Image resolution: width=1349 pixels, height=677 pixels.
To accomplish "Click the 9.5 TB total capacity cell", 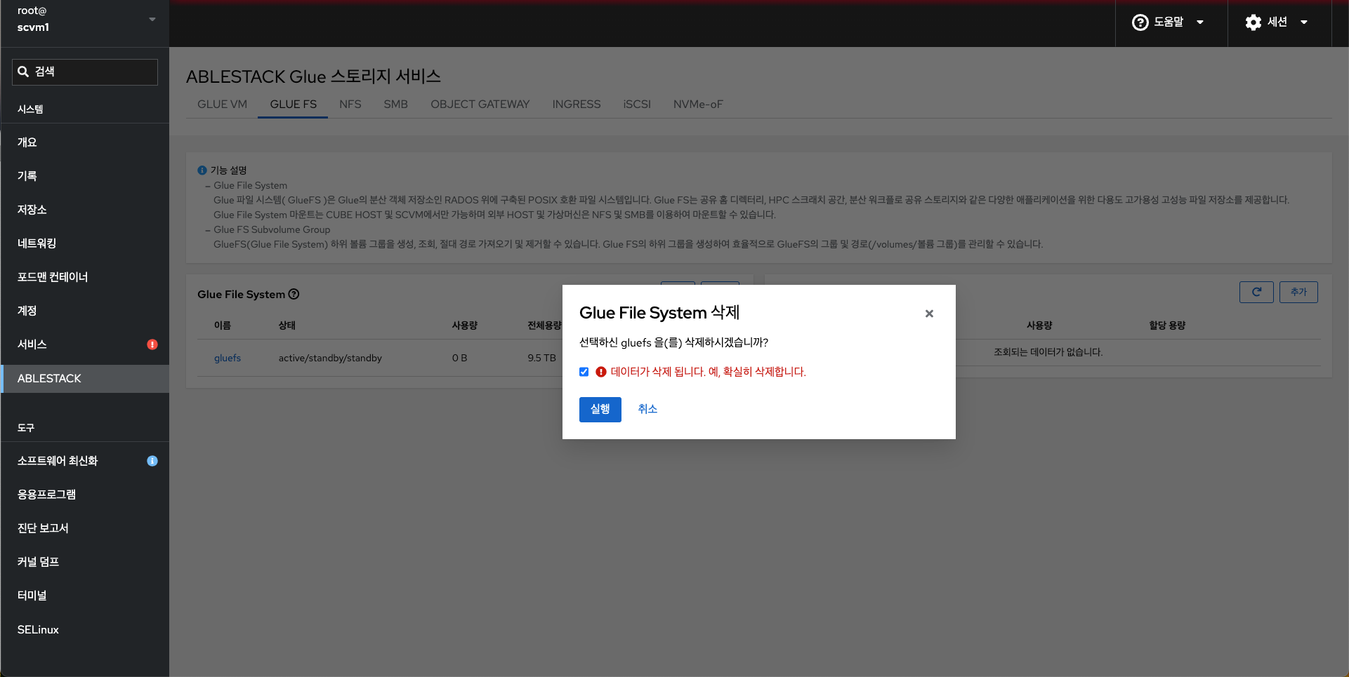I will point(541,358).
